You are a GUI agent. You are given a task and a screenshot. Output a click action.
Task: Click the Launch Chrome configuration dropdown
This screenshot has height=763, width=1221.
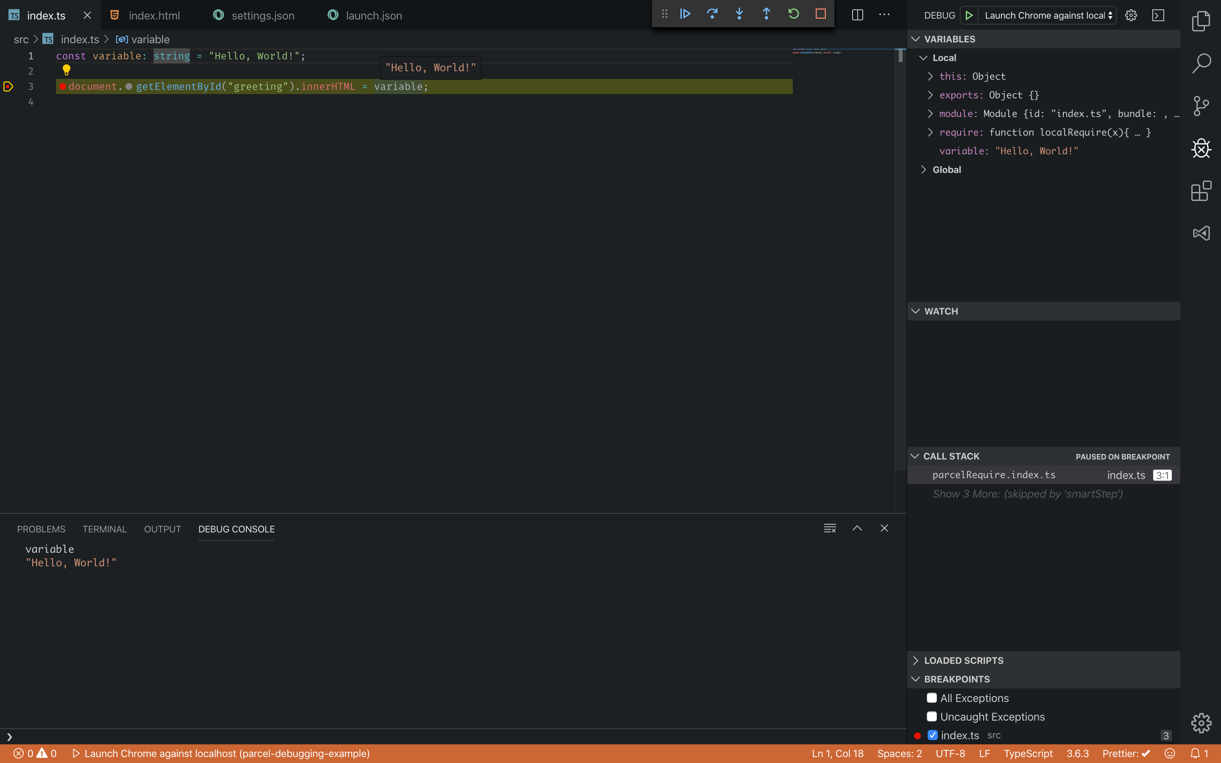(x=1047, y=15)
